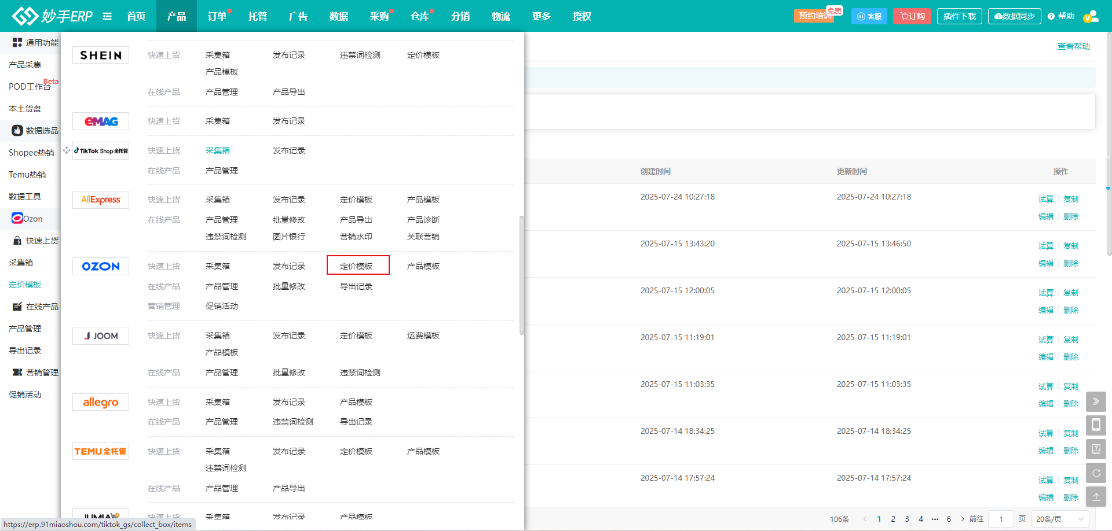Open the 订单 top menu
This screenshot has height=531, width=1112.
(217, 16)
